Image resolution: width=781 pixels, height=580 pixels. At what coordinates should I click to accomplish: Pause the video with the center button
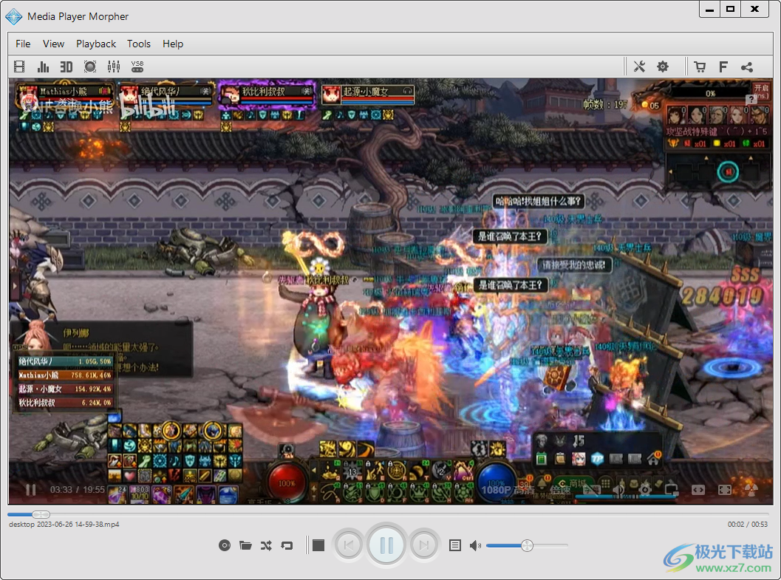(x=386, y=545)
